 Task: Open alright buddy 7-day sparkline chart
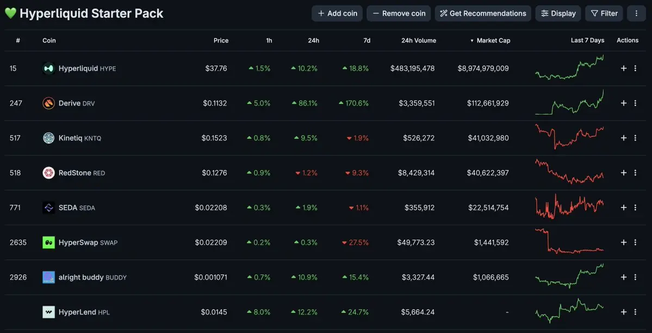tap(569, 276)
